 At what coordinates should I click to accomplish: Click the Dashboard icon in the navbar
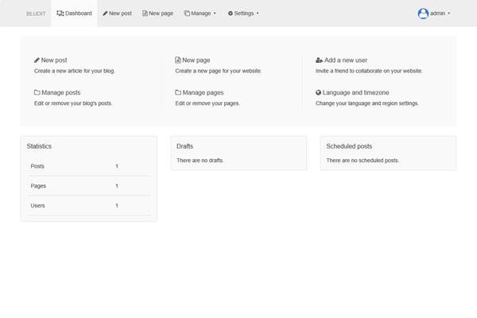pyautogui.click(x=60, y=14)
